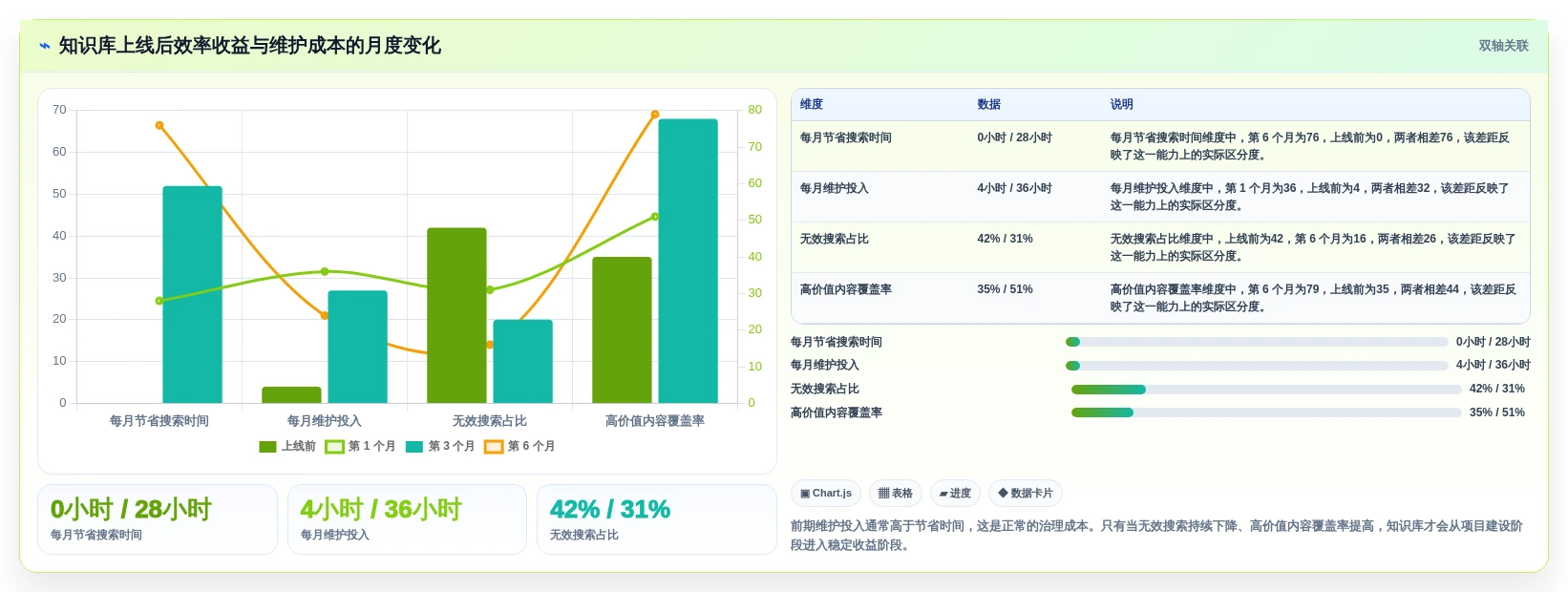Click the pulse icon beside the dashboard title

(x=44, y=46)
